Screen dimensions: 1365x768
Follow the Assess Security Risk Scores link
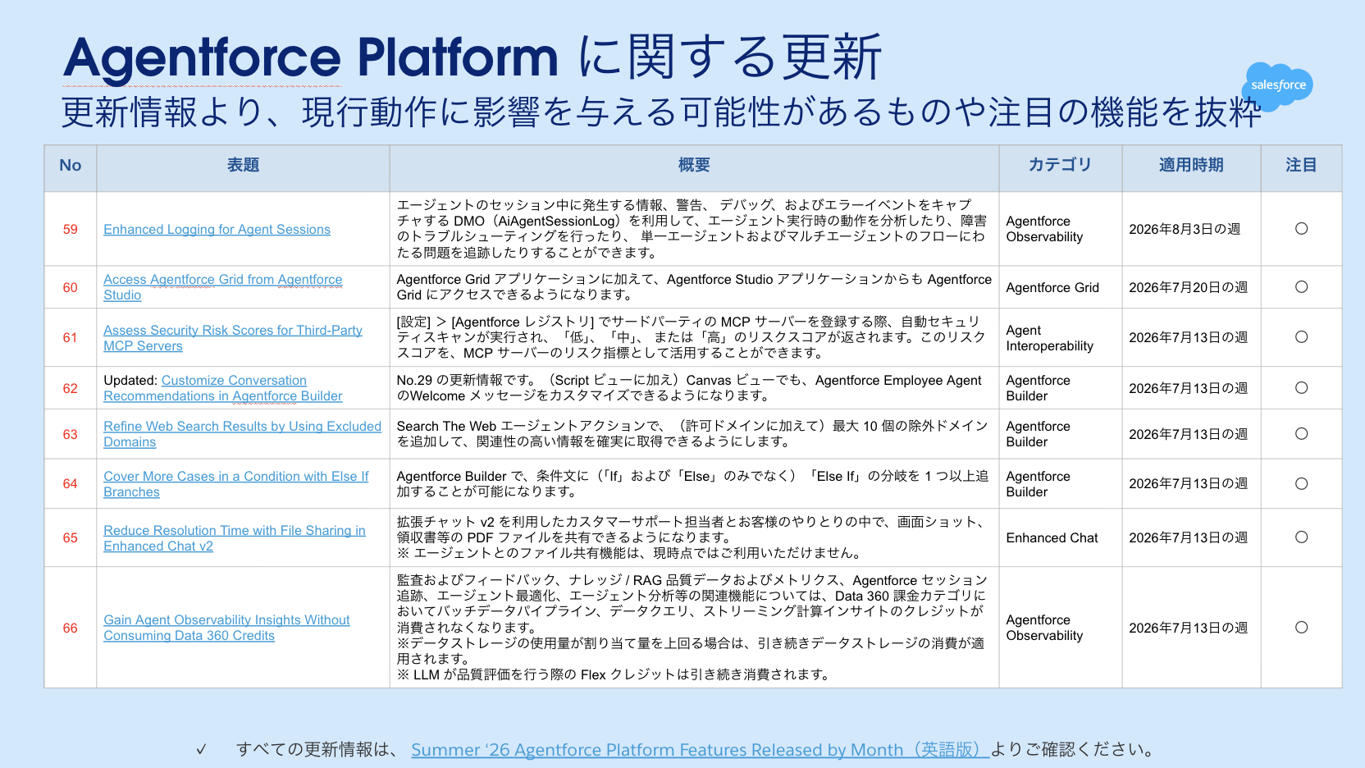tap(233, 338)
